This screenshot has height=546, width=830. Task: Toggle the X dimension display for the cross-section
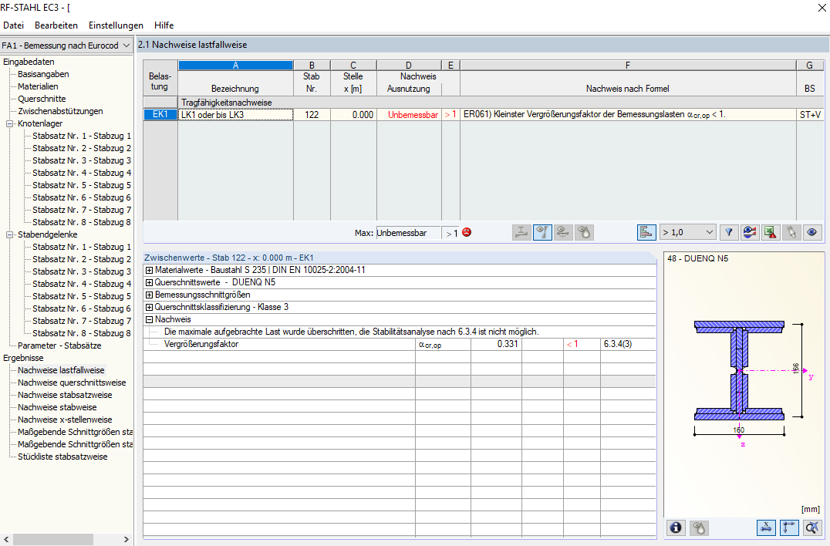pos(766,527)
